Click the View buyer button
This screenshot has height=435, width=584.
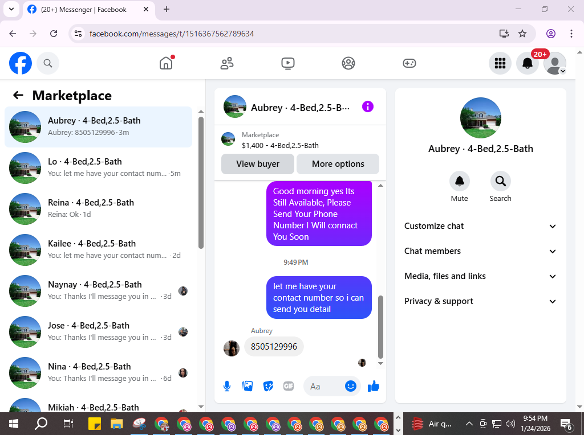[258, 164]
